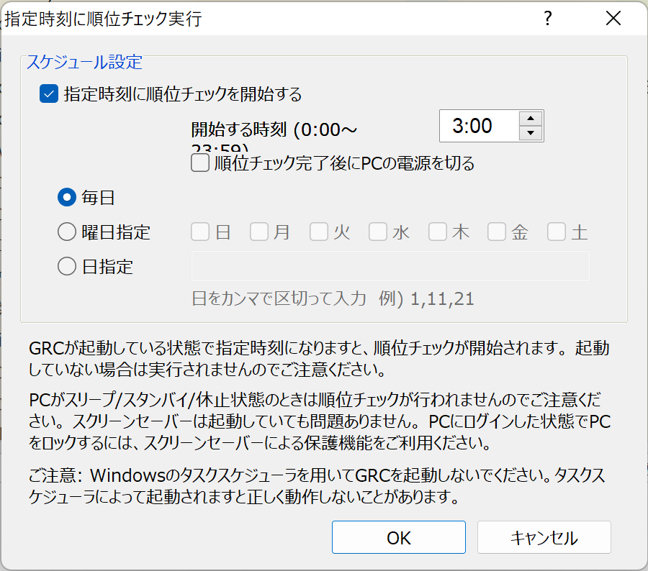The width and height of the screenshot is (648, 571).
Task: Check the 月 (Monday) day checkbox
Action: click(258, 232)
